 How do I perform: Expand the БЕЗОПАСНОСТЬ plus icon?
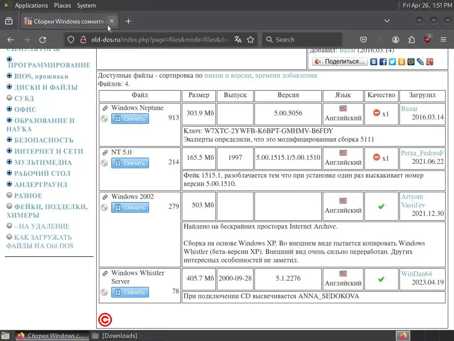9,140
